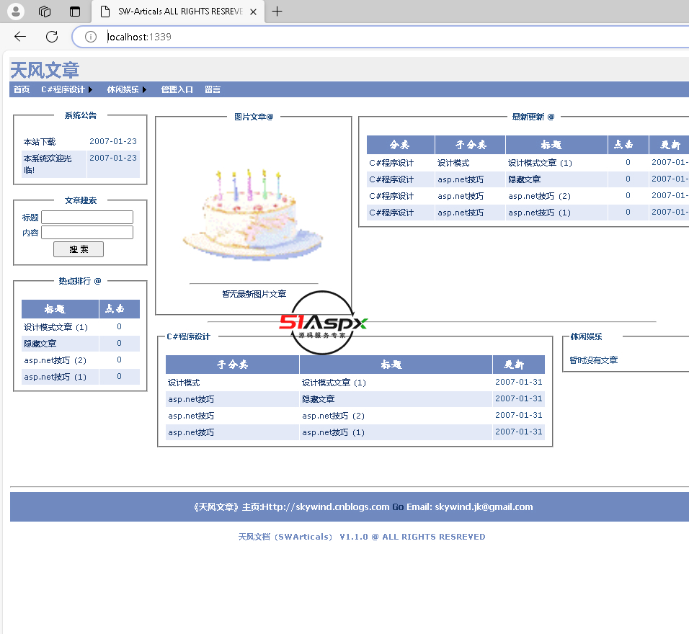Click the 标题 search input field
689x634 pixels.
[x=87, y=217]
